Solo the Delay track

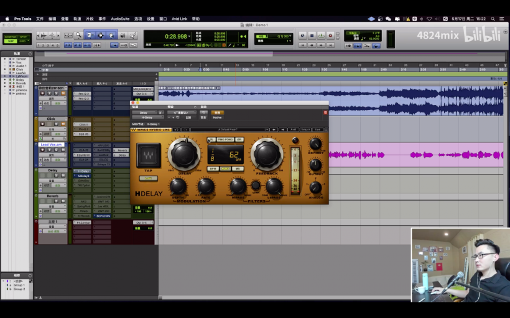pos(56,175)
